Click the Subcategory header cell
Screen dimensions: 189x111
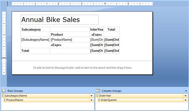(35, 29)
